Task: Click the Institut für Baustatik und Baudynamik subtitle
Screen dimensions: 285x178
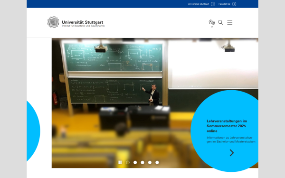Action: pyautogui.click(x=83, y=26)
